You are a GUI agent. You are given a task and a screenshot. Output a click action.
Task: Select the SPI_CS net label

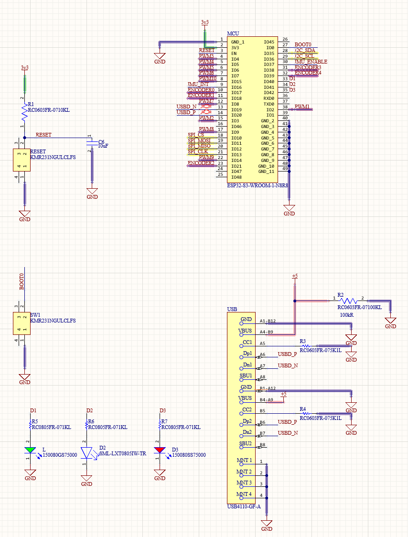click(x=195, y=135)
